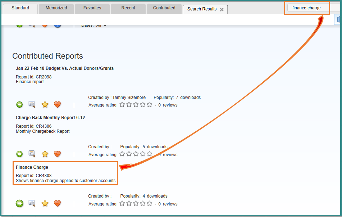Click 'Monthly Chargeback Report' description
Image resolution: width=342 pixels, height=217 pixels.
(x=43, y=131)
